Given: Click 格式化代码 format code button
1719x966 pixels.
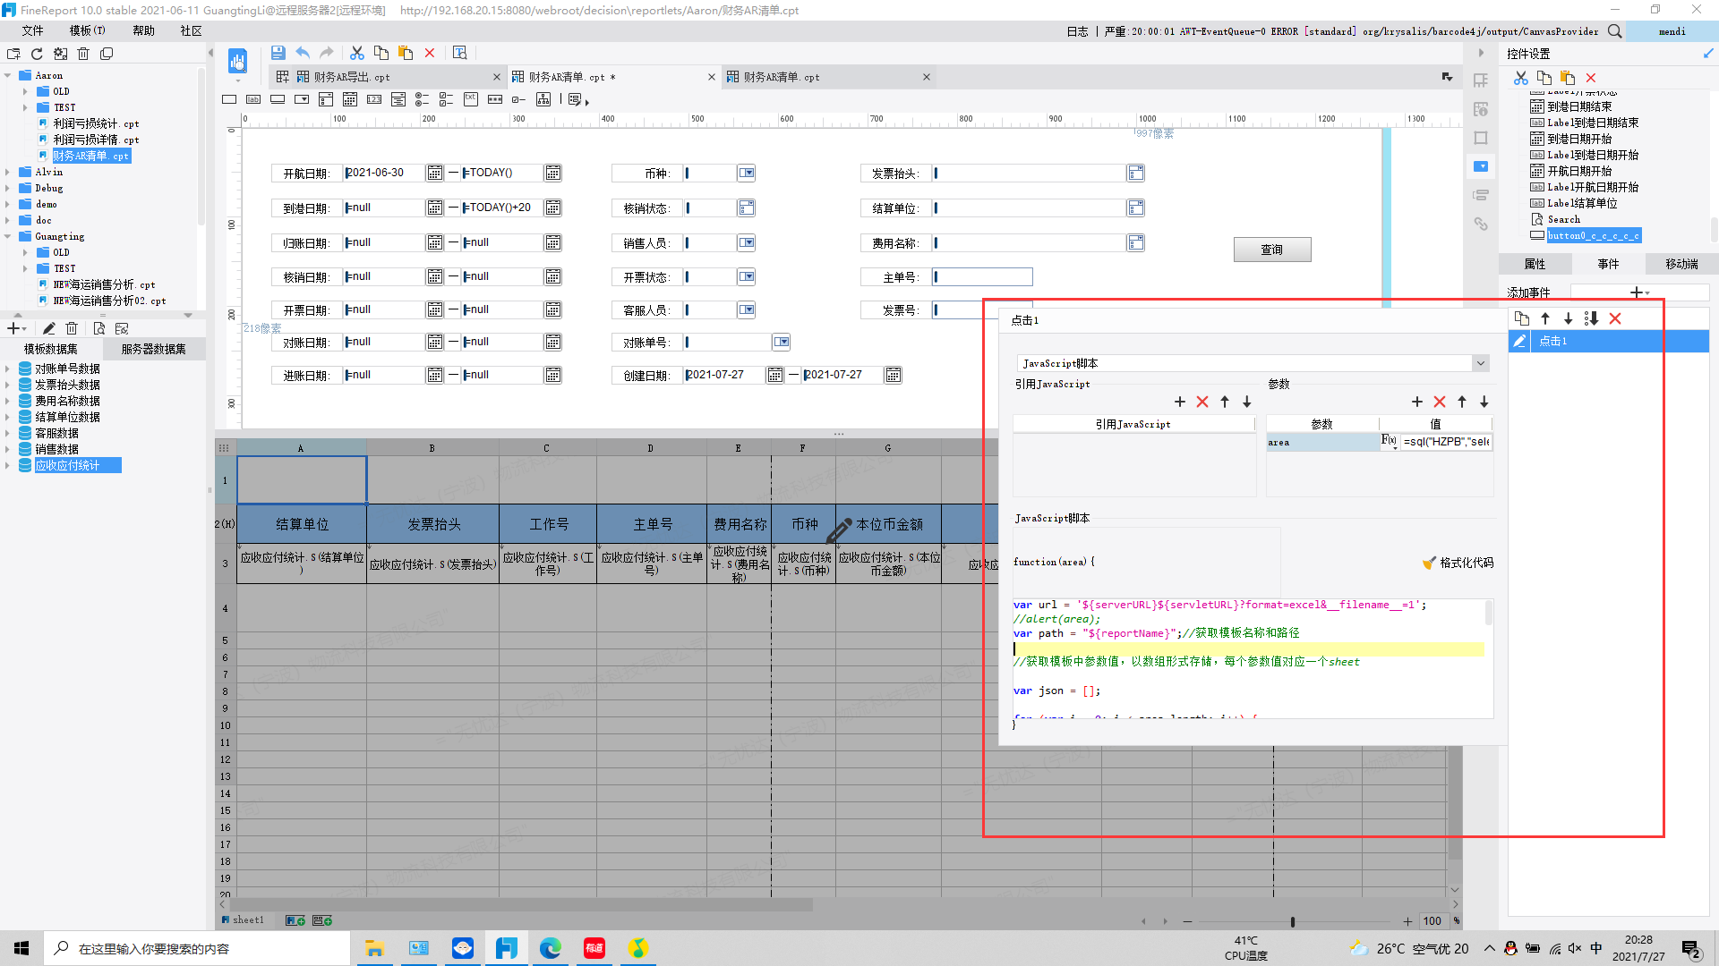Looking at the screenshot, I should (x=1458, y=563).
